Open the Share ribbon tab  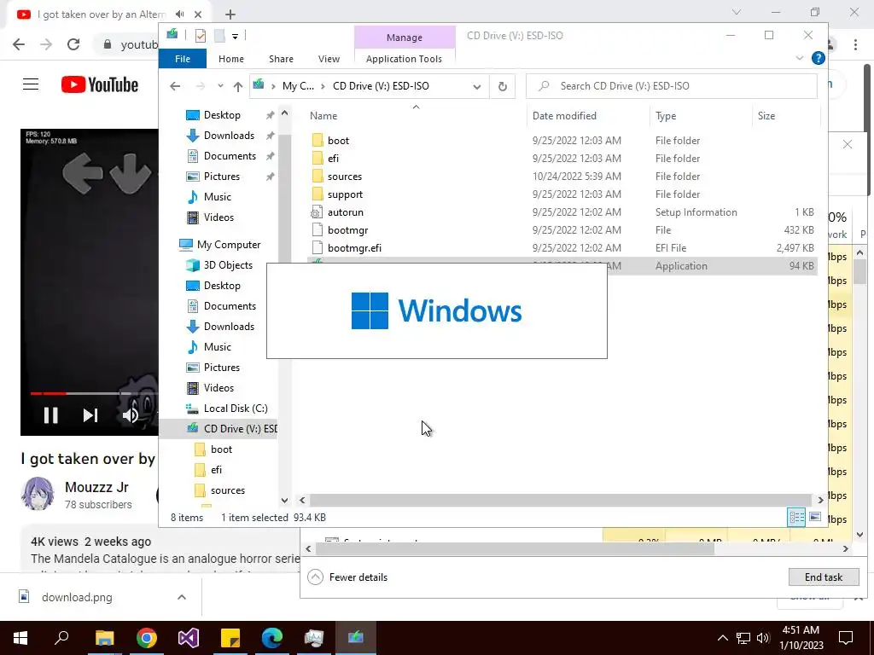tap(281, 59)
